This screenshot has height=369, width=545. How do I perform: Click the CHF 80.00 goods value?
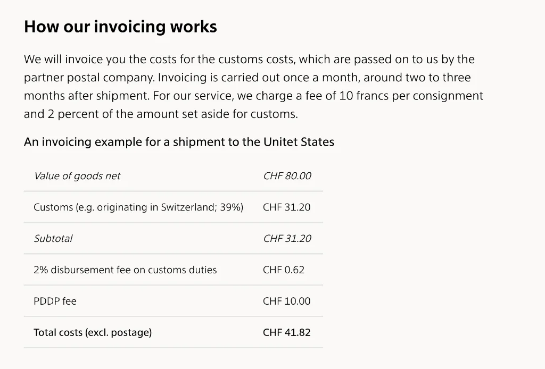pos(287,176)
